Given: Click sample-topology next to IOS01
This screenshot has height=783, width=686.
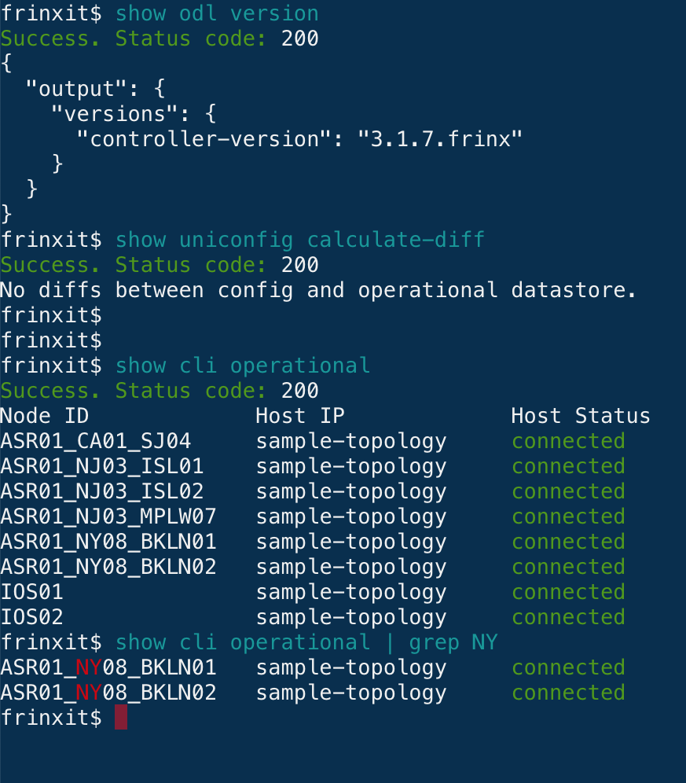Looking at the screenshot, I should (x=351, y=593).
